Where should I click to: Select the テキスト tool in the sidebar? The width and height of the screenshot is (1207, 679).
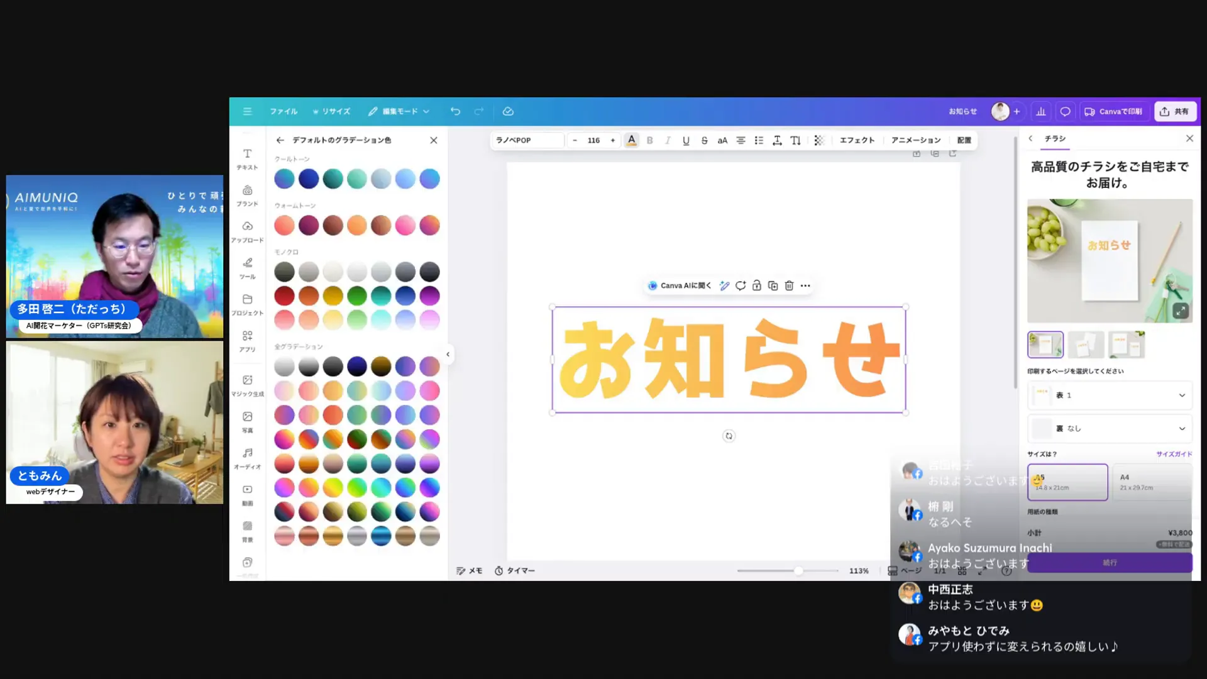click(247, 158)
